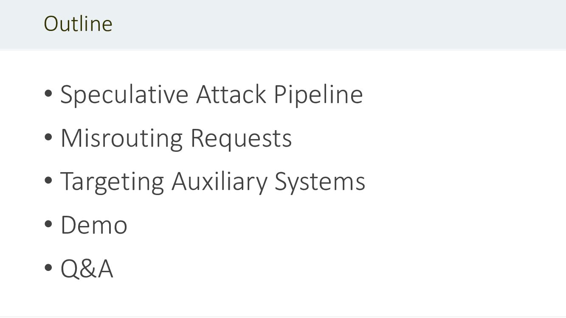
Task: Click the Q&A bullet item
Action: pyautogui.click(x=87, y=269)
